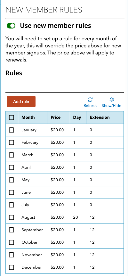Click the October month cell

pos(29,242)
